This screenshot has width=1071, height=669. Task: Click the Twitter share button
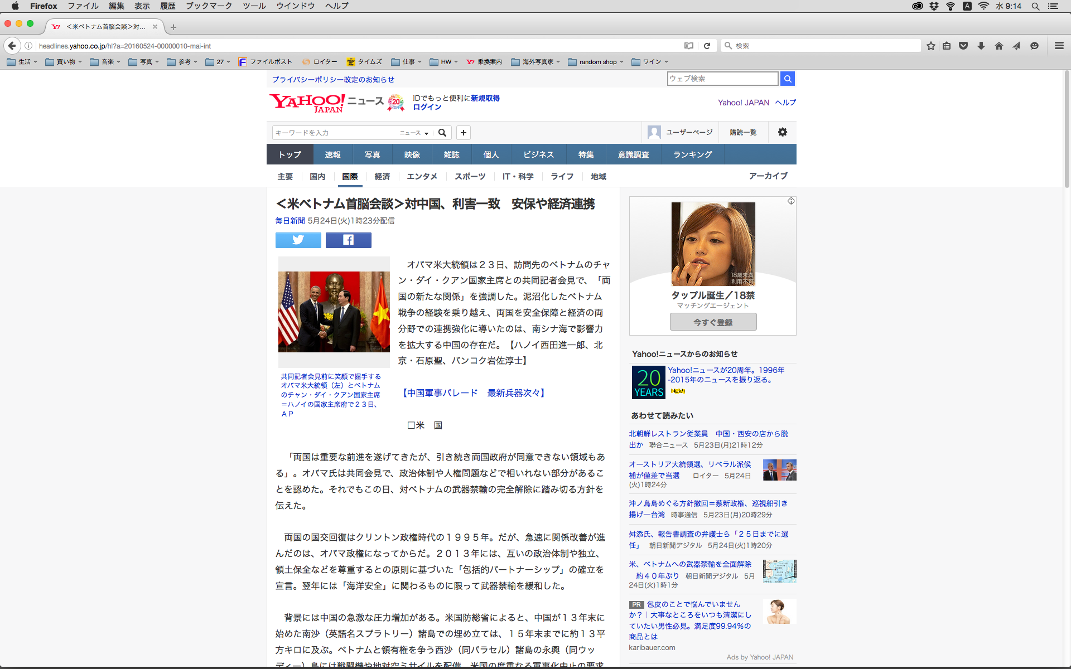[298, 240]
